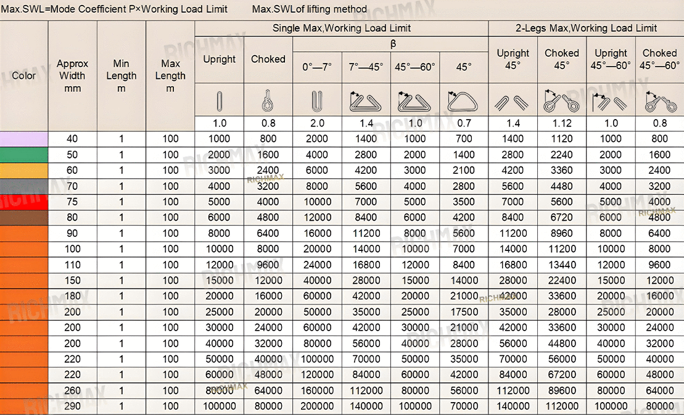The width and height of the screenshot is (684, 415).
Task: Select the 7°—45° basket sling diagram
Action: tap(366, 100)
